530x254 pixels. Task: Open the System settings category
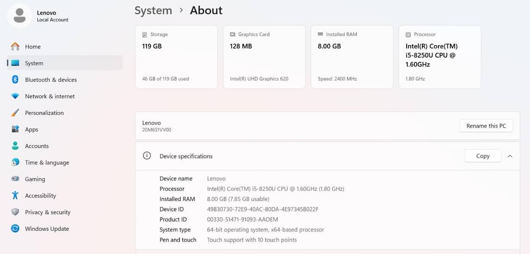pyautogui.click(x=34, y=63)
